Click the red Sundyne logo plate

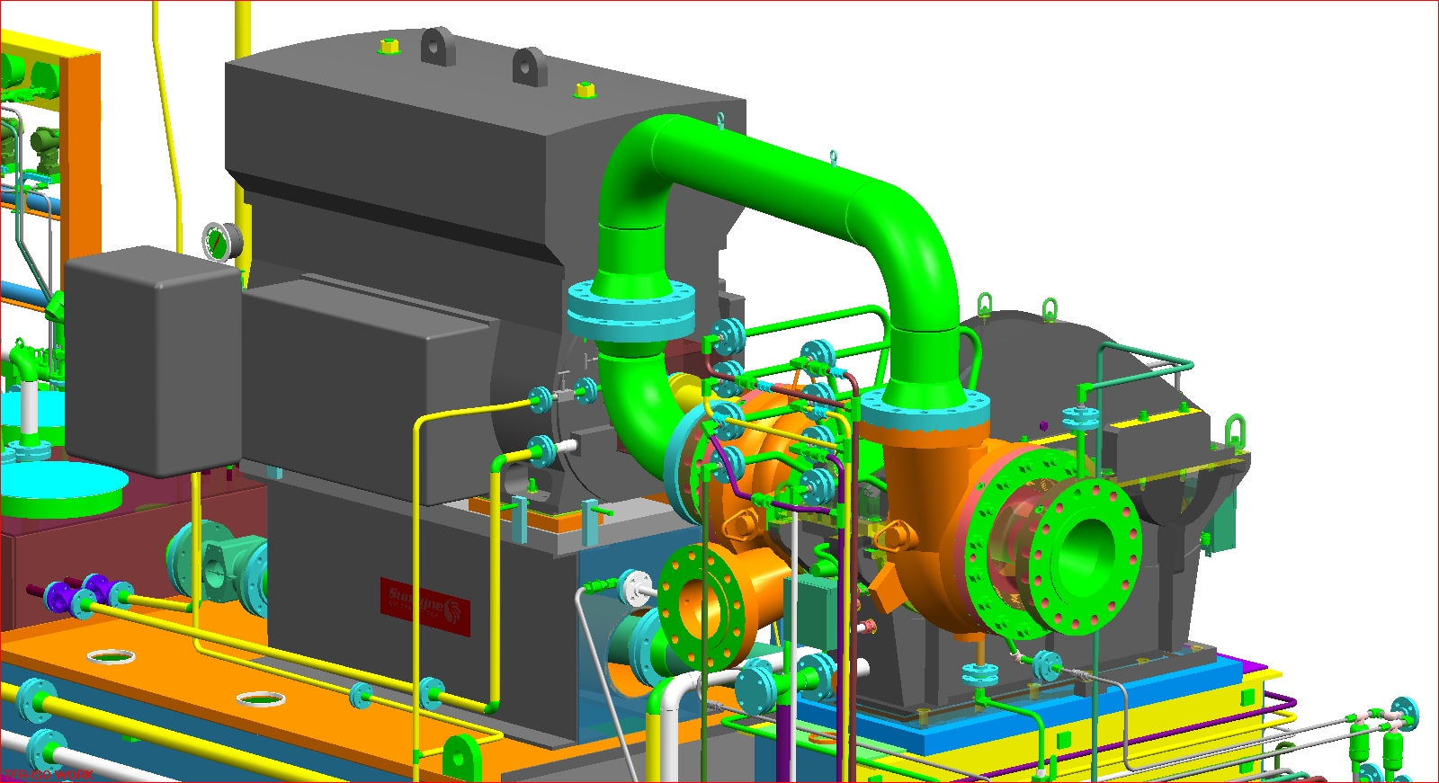(425, 606)
